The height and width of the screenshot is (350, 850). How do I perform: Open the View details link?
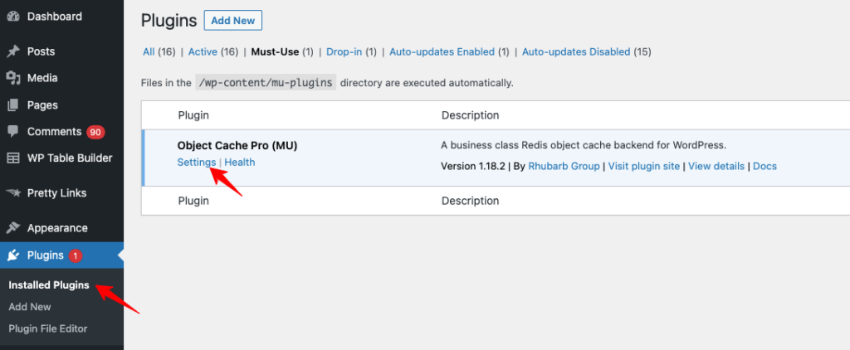[x=716, y=167]
